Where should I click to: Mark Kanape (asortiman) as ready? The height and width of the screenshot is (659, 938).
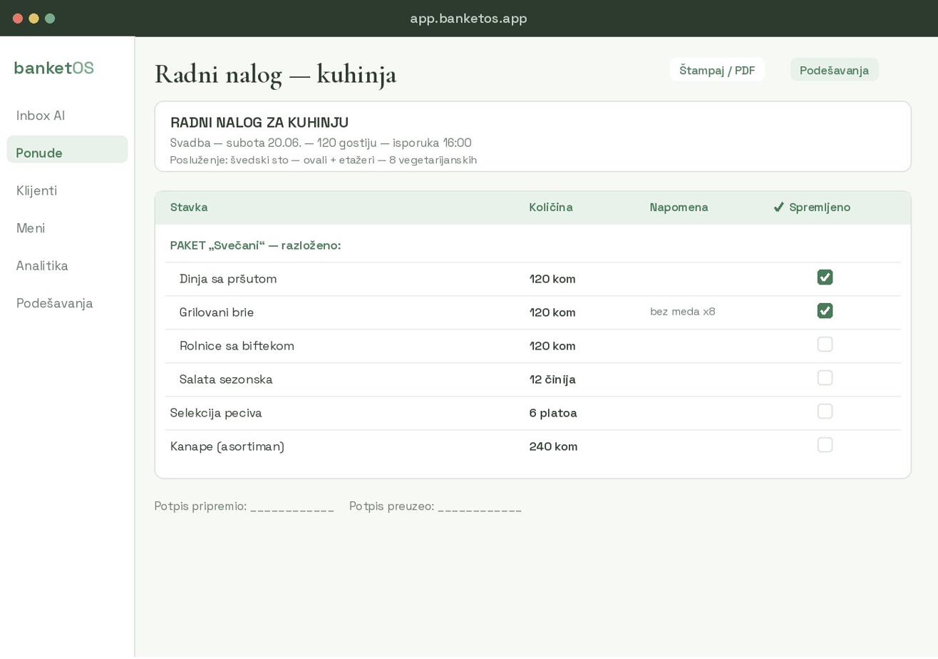coord(825,445)
